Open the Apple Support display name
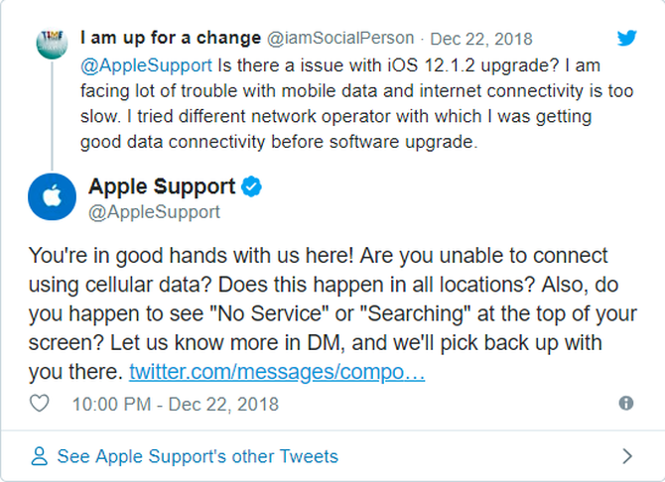Viewport: 665px width, 482px height. 162,186
